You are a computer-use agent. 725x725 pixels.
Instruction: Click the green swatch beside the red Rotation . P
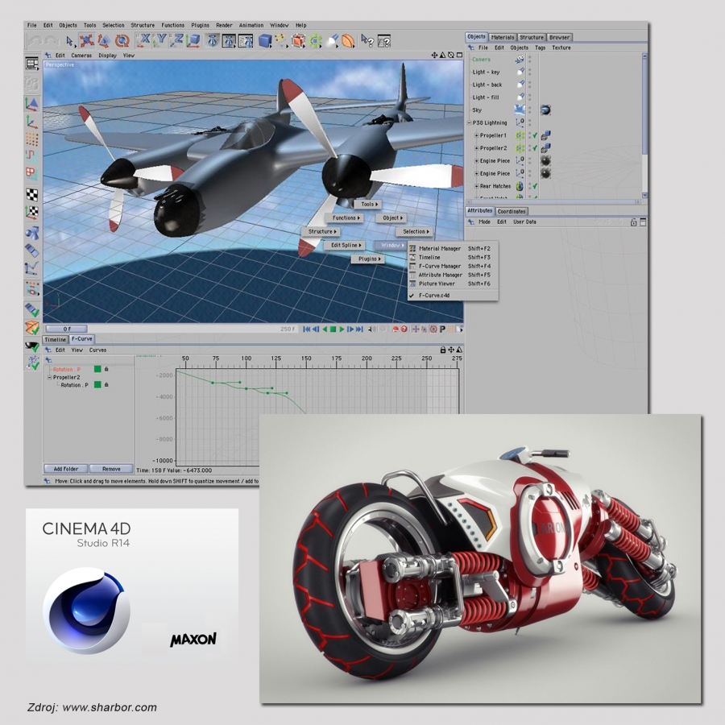click(x=97, y=369)
